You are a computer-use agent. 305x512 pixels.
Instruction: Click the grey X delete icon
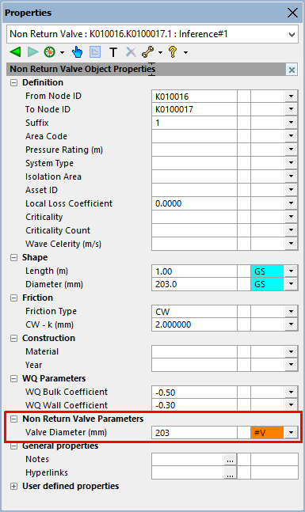(x=131, y=52)
